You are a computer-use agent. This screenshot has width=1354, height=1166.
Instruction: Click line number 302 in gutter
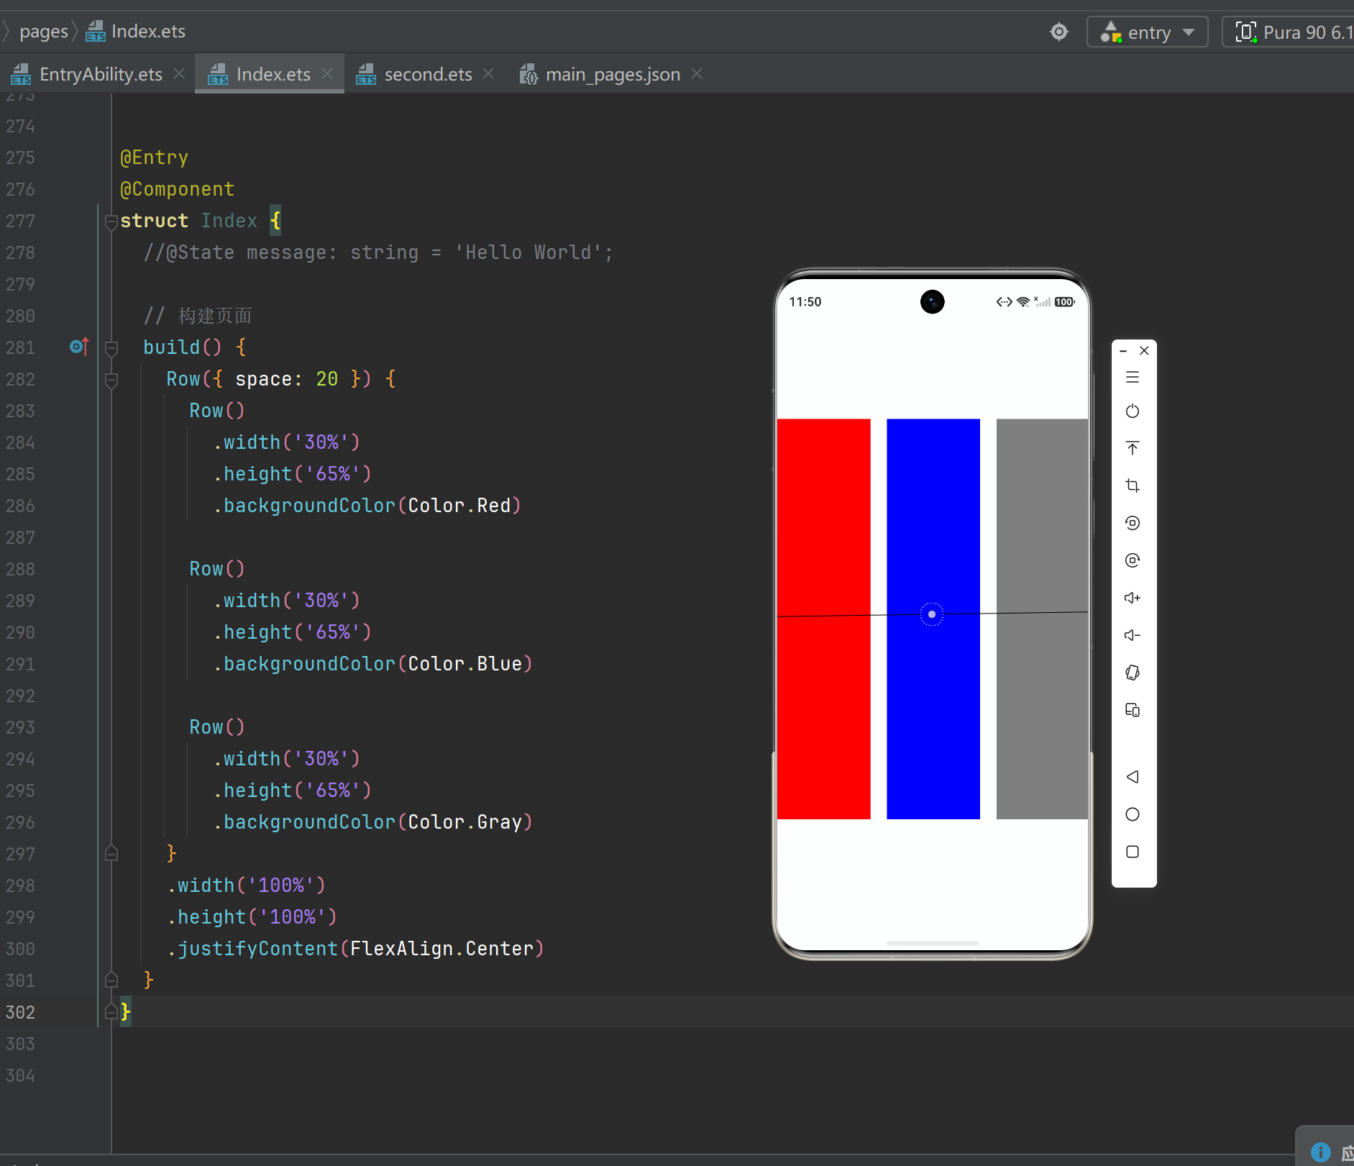[20, 1012]
